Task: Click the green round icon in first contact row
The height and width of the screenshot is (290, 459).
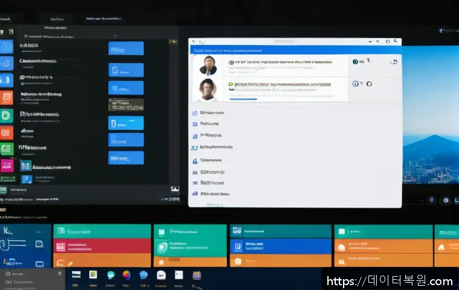Action: tap(356, 62)
